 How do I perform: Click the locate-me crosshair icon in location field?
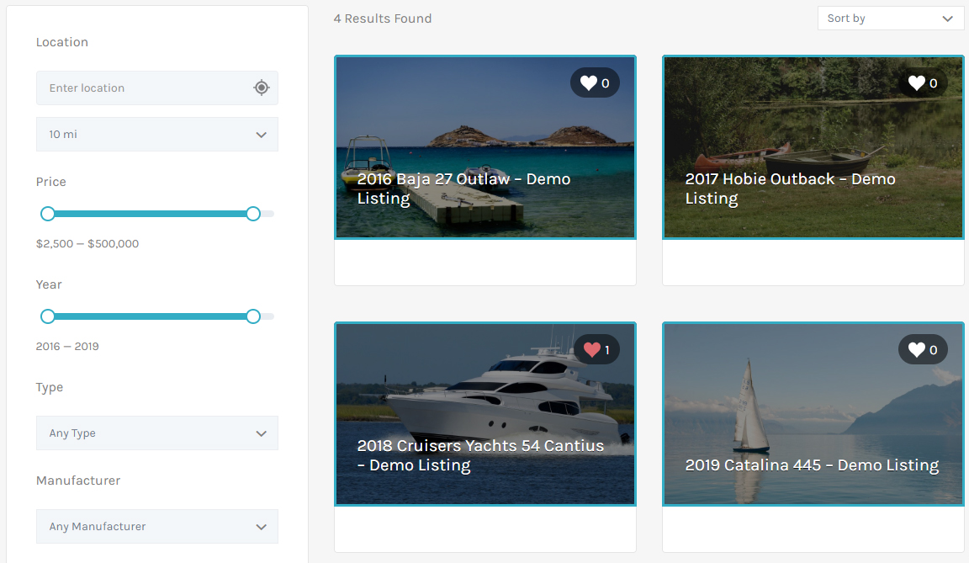261,88
